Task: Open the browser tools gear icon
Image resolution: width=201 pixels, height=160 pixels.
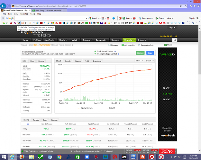Action: [x=198, y=6]
